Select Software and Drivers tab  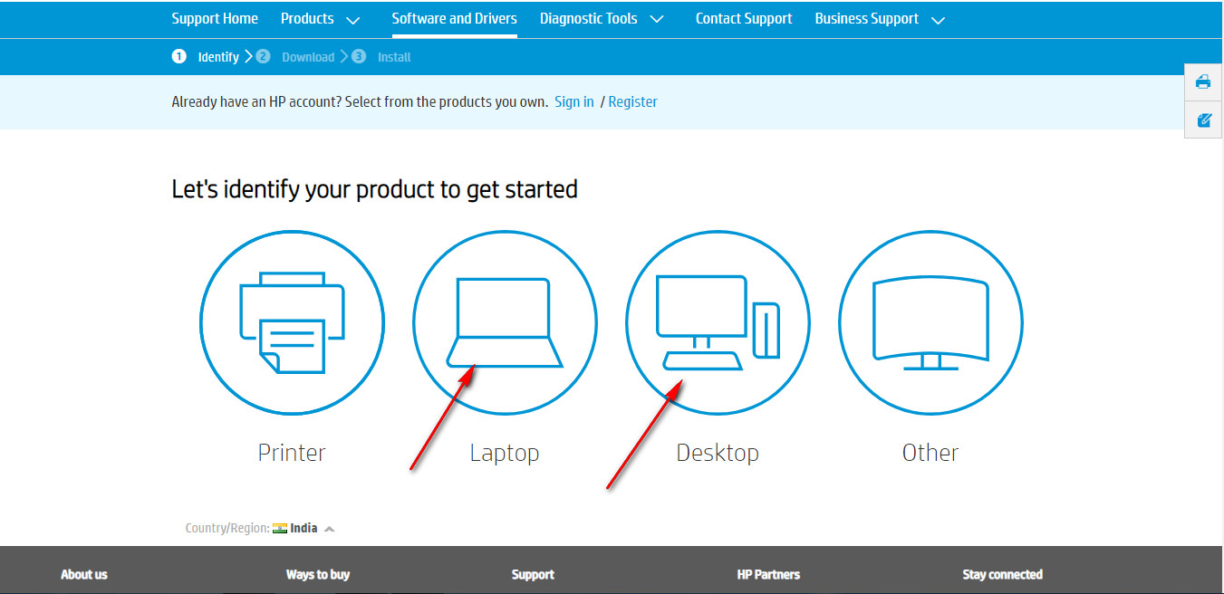pos(455,19)
